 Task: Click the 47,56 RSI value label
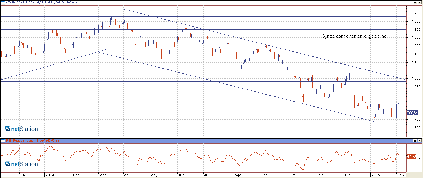[x=411, y=156]
